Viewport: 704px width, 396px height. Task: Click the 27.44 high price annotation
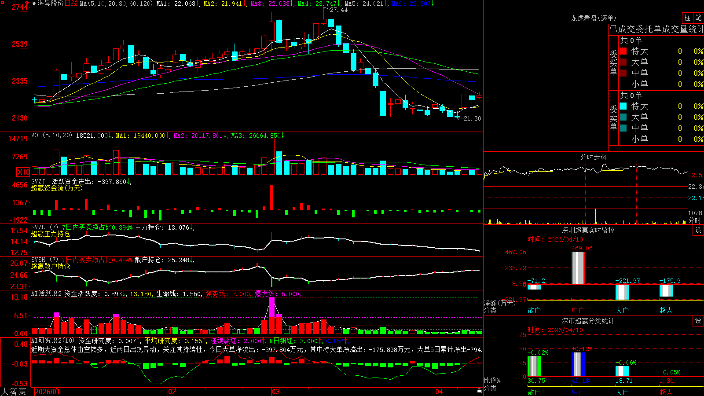[x=338, y=10]
